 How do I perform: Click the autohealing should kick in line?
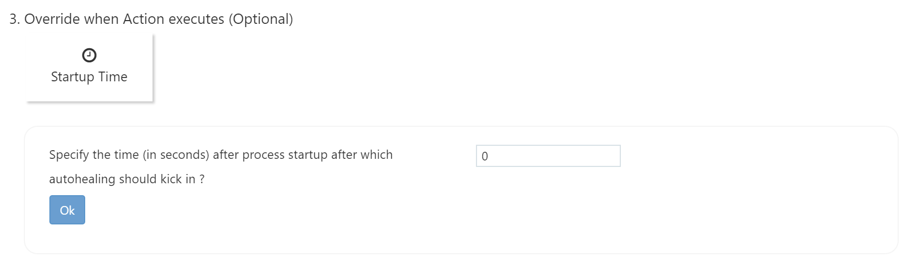pyautogui.click(x=126, y=179)
